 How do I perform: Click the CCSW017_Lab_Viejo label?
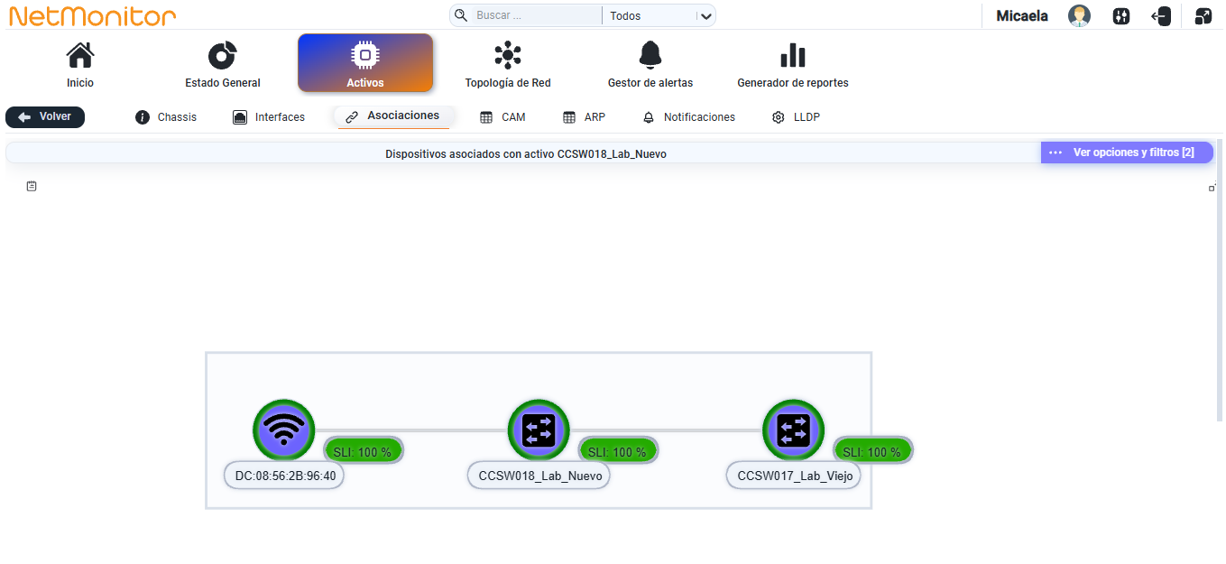coord(794,476)
